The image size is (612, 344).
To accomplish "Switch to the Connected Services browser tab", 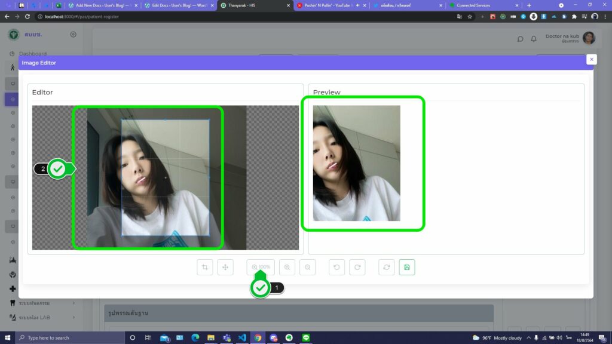I will 478,5.
